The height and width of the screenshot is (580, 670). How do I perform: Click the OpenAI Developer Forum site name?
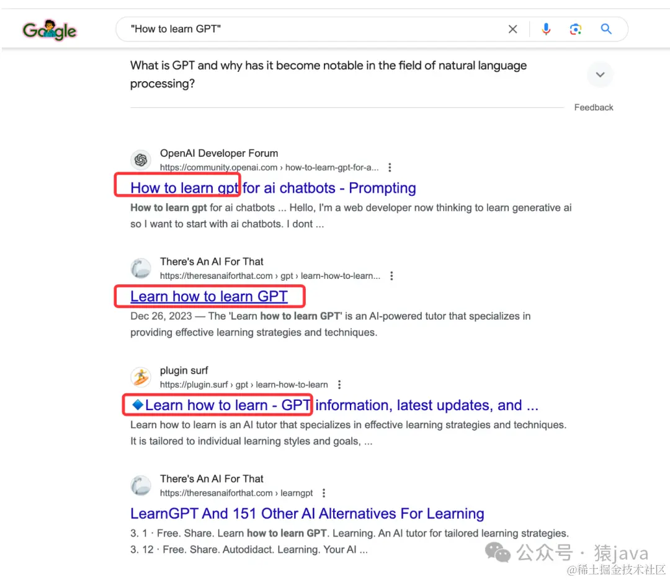[x=219, y=153]
